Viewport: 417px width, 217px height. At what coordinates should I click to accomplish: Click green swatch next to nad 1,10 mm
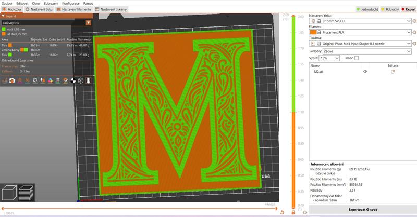[4, 30]
